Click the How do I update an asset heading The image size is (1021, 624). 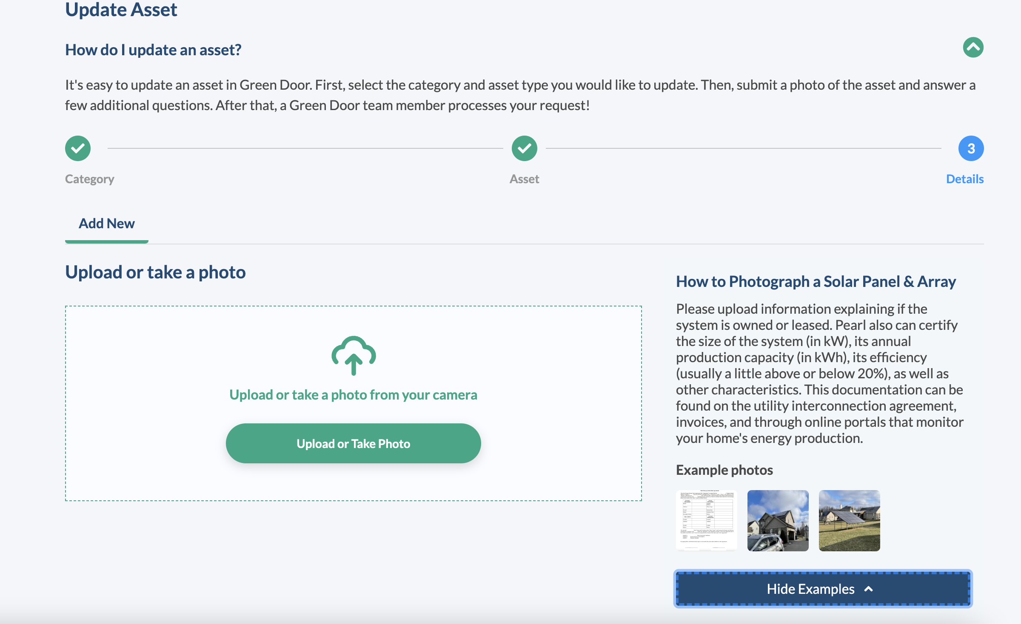pyautogui.click(x=152, y=49)
